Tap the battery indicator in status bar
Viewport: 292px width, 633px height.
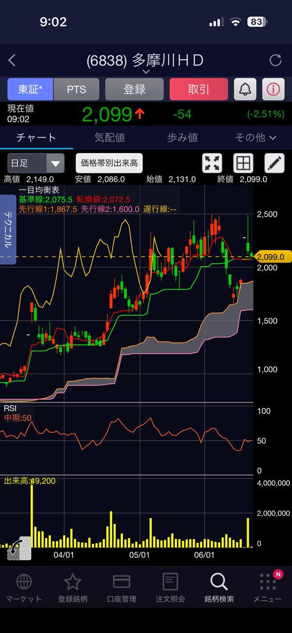(257, 23)
